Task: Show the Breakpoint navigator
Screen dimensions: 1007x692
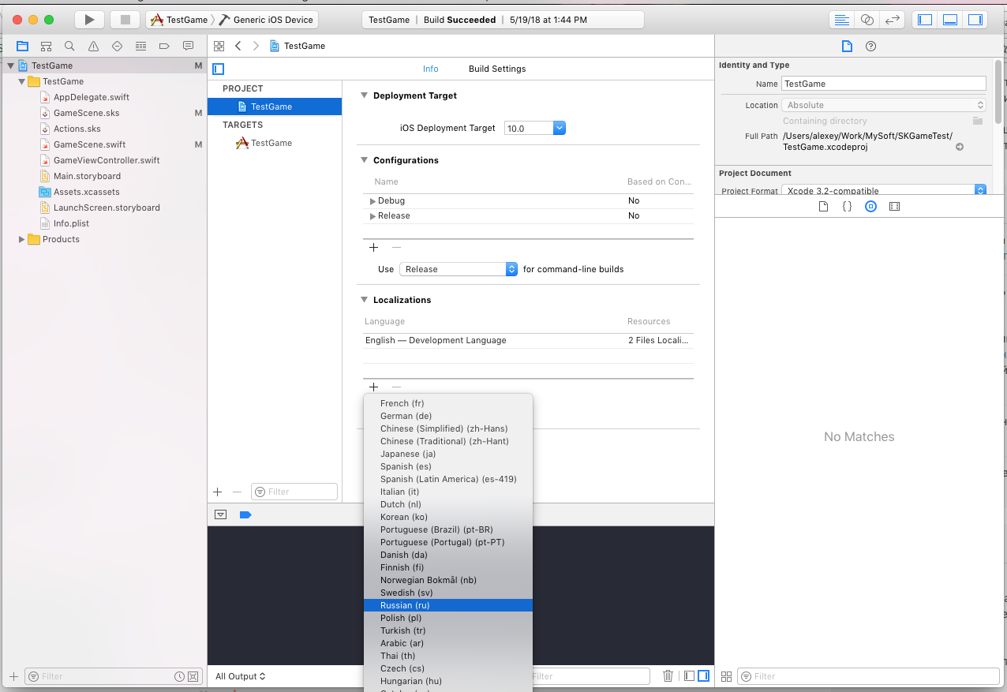Action: (163, 46)
